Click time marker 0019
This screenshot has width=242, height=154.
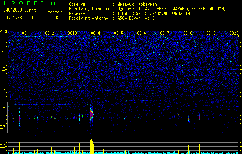click(x=211, y=33)
